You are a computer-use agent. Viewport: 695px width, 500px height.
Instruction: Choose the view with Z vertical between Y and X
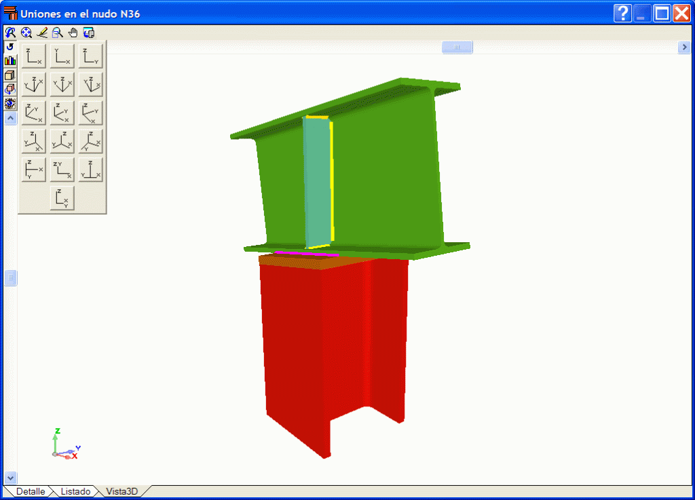pos(90,170)
